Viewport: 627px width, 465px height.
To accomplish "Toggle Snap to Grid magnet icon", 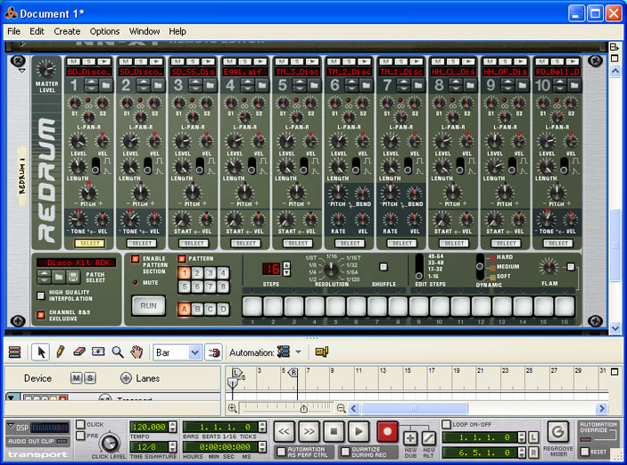I will [x=213, y=353].
